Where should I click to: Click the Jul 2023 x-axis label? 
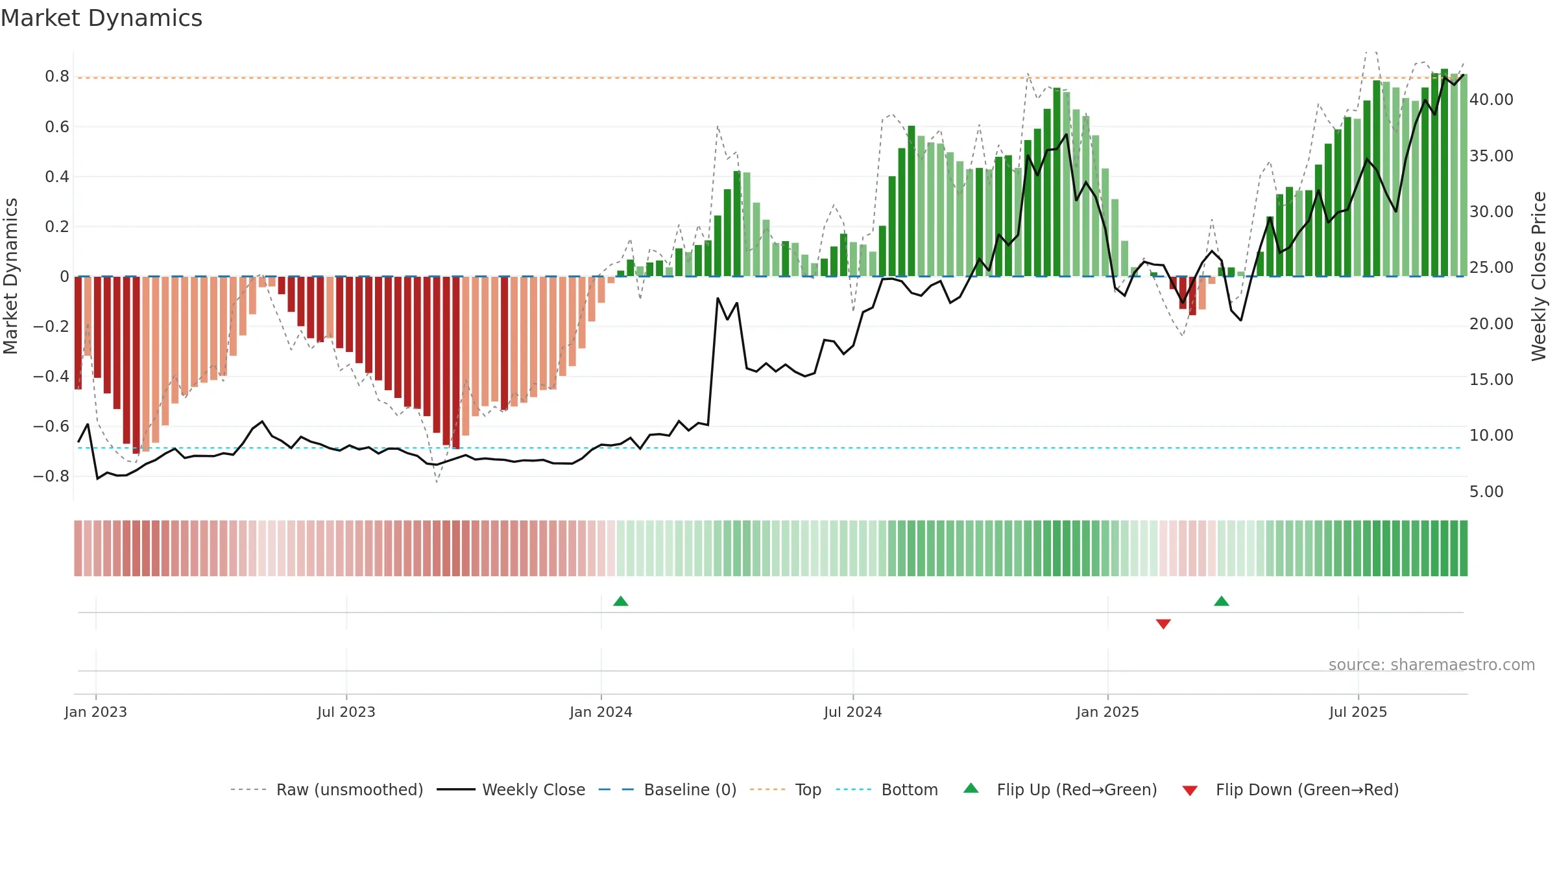point(346,712)
